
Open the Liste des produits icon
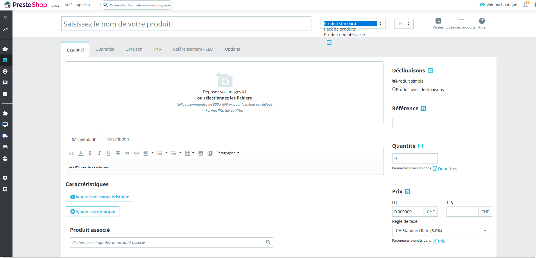(461, 21)
